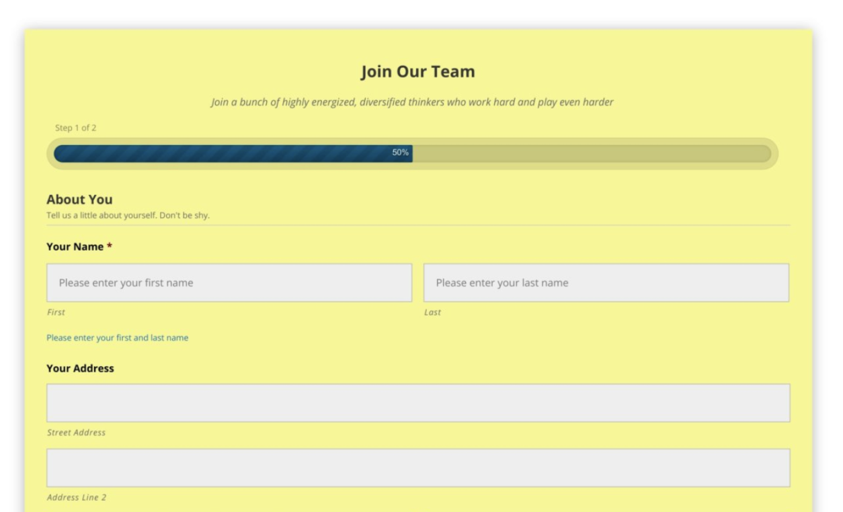Click "Tell us a little about yourself" description
The image size is (843, 512).
(x=128, y=216)
